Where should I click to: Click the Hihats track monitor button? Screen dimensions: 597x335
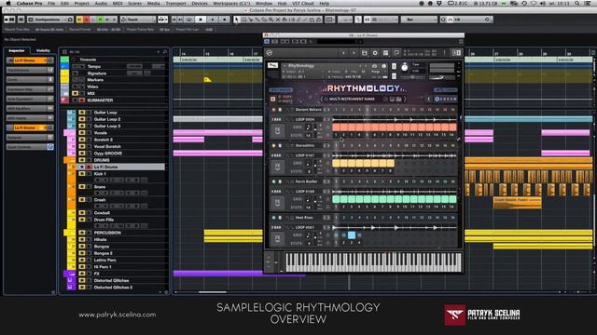click(82, 239)
